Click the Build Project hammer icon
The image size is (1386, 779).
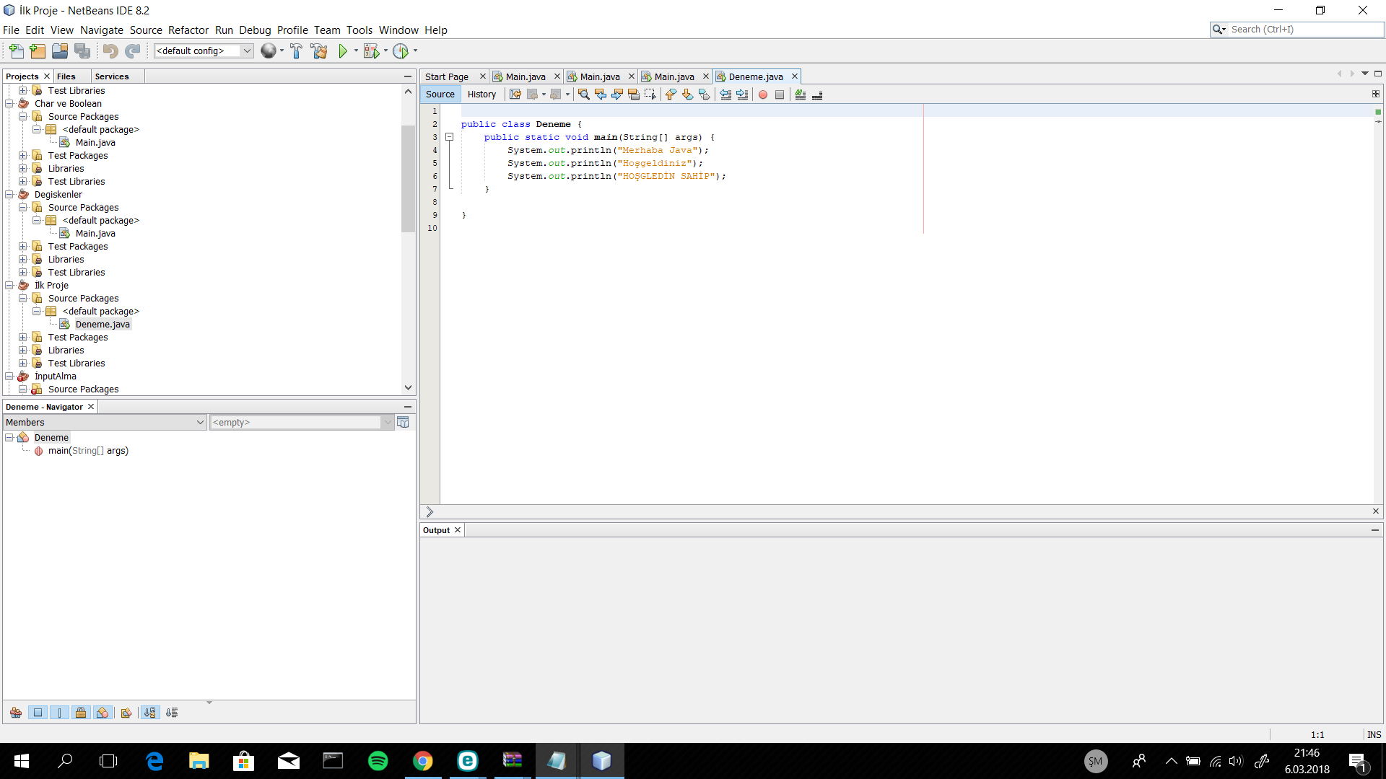296,51
